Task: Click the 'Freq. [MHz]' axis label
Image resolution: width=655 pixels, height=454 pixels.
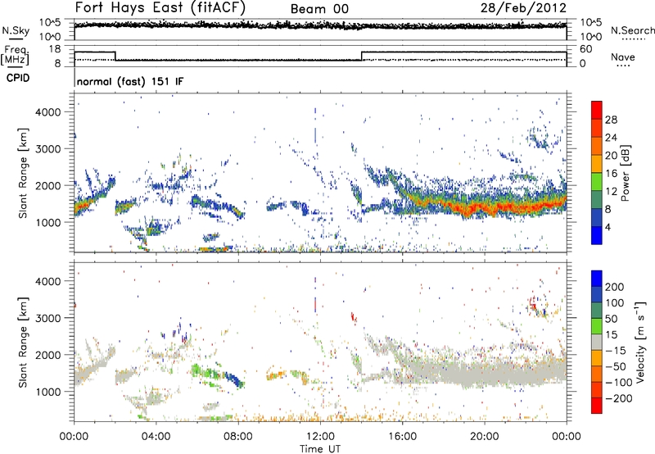Action: [x=16, y=55]
